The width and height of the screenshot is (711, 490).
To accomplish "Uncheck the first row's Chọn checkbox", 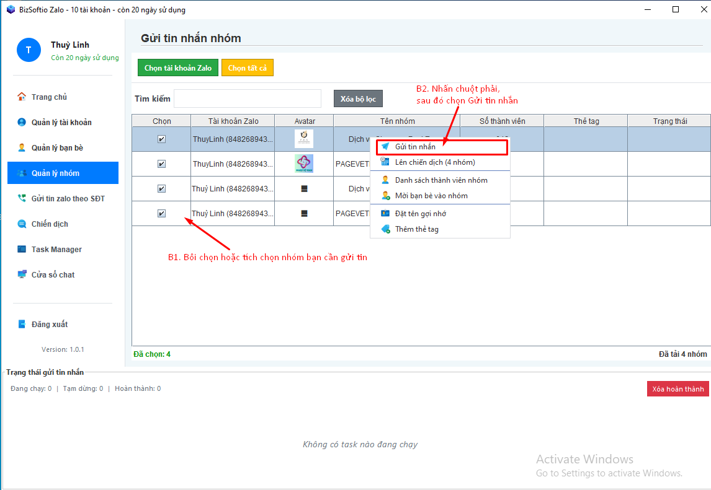I will click(162, 139).
